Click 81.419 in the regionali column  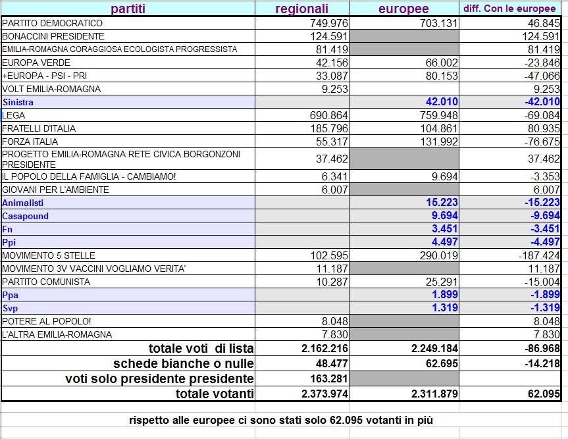coord(332,49)
